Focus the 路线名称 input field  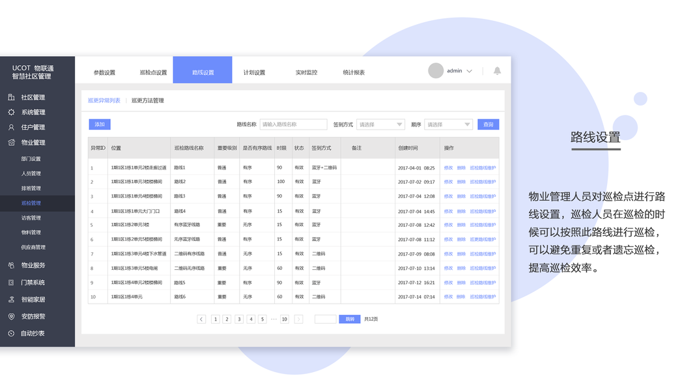293,124
